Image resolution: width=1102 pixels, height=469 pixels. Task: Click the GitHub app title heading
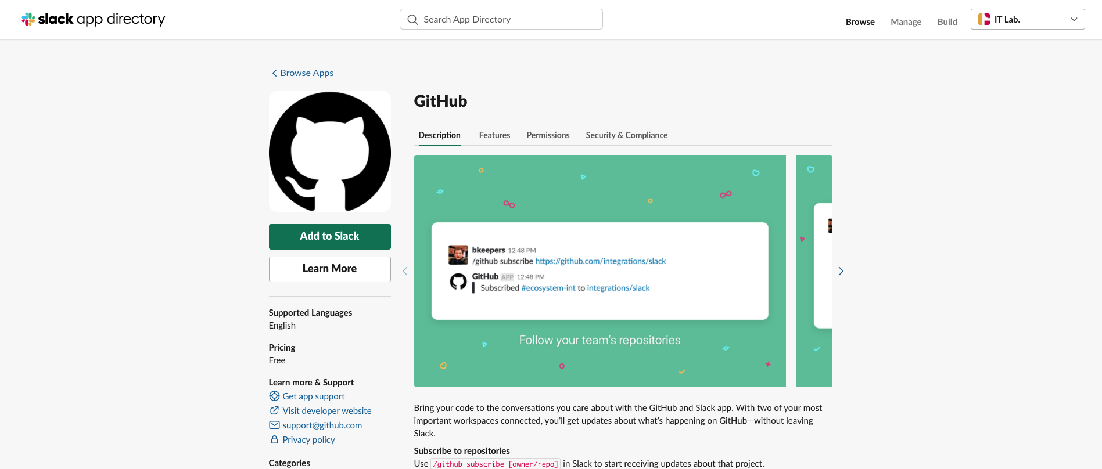pos(440,101)
